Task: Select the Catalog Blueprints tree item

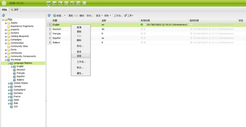Action: point(20,36)
